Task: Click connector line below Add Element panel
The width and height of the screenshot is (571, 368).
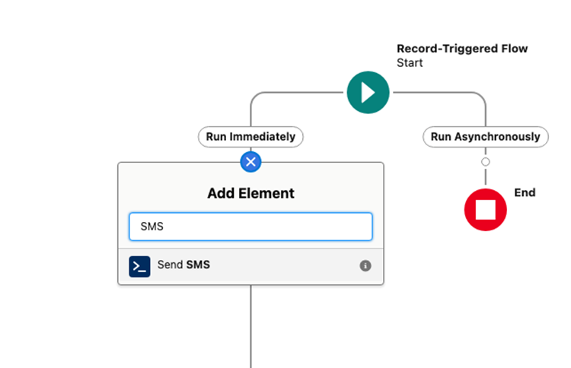Action: [x=250, y=327]
